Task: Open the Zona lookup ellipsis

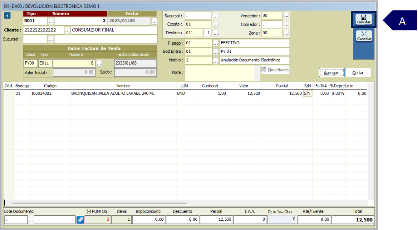Action: [286, 33]
